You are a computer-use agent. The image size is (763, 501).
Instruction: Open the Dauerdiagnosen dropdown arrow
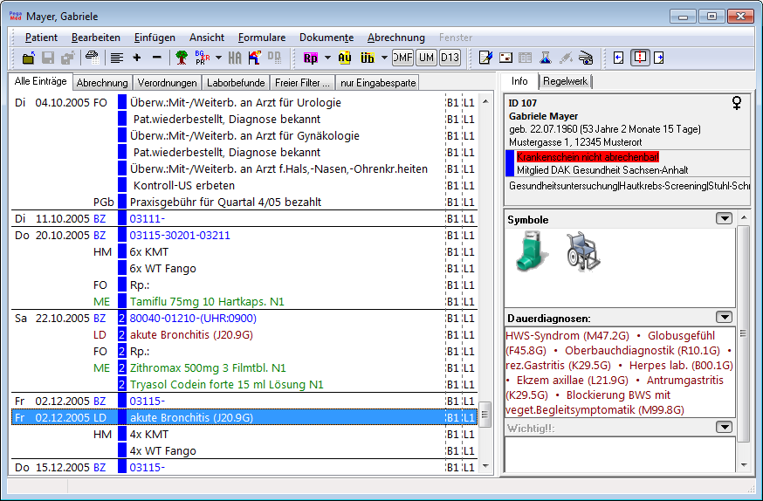pyautogui.click(x=723, y=317)
